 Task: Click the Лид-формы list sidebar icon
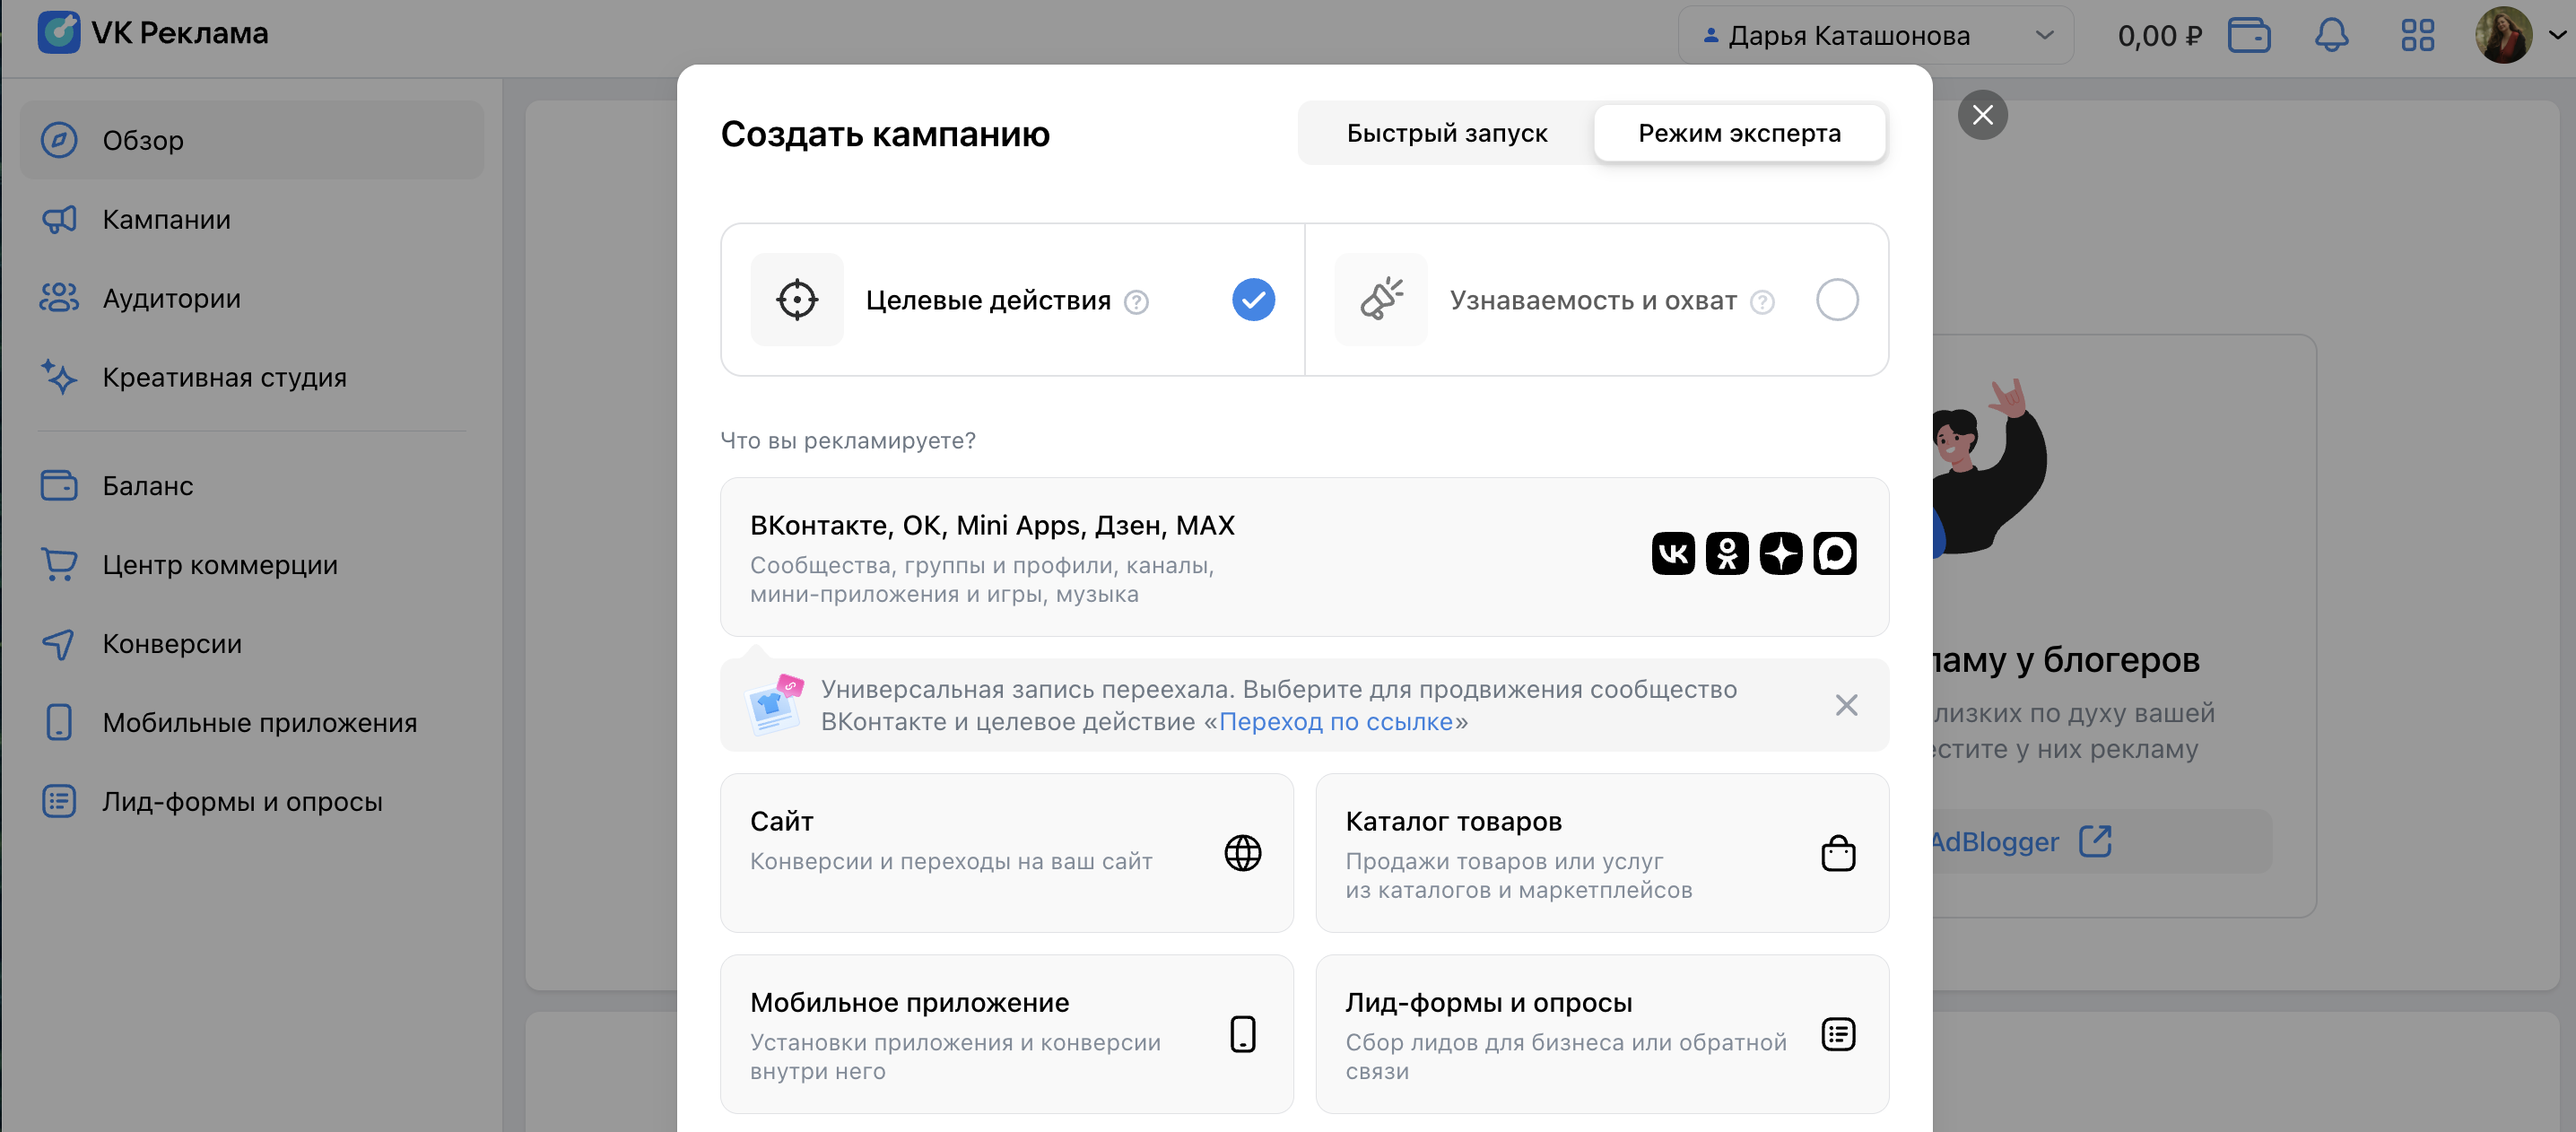click(59, 801)
